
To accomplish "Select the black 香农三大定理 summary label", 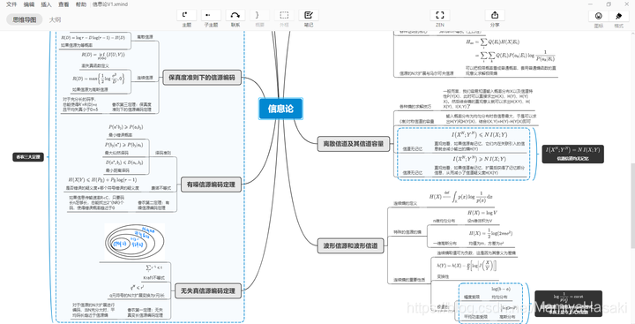I will click(x=28, y=157).
